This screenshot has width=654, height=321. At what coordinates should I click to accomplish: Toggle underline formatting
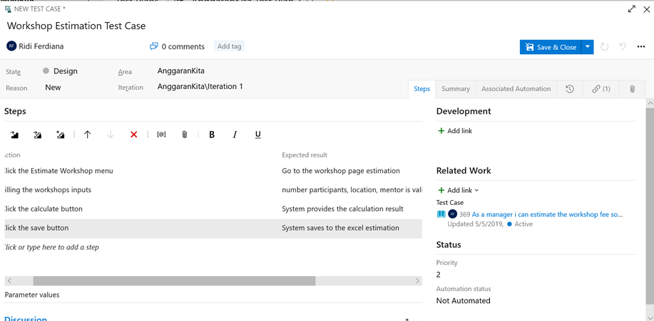click(257, 135)
